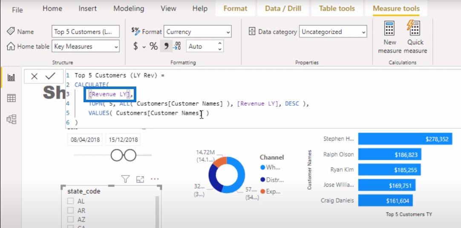The width and height of the screenshot is (461, 228).
Task: Click the Wholesale channel legend item
Action: click(271, 167)
